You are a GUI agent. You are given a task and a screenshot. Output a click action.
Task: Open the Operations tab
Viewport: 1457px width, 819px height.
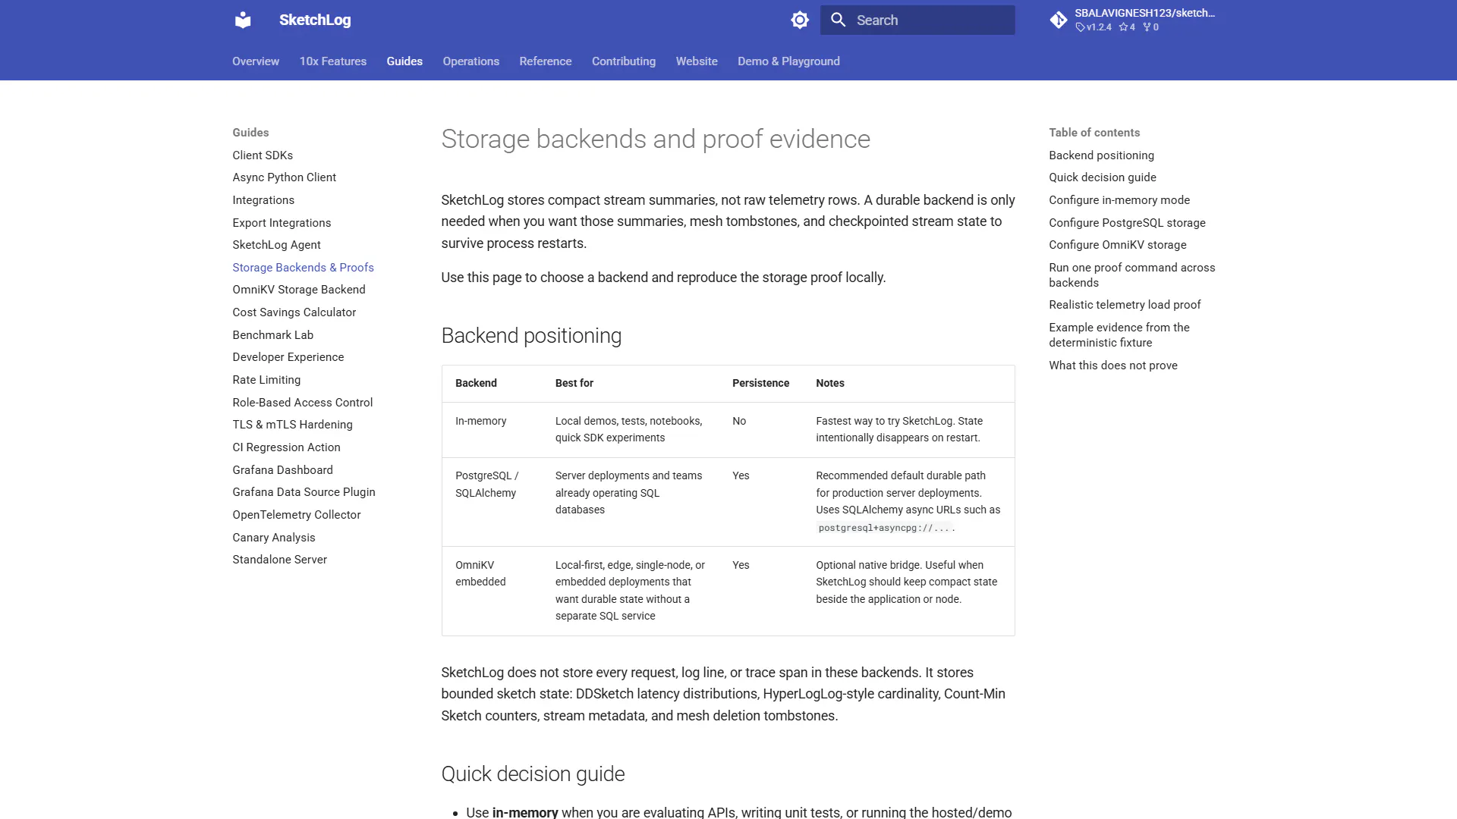tap(471, 61)
